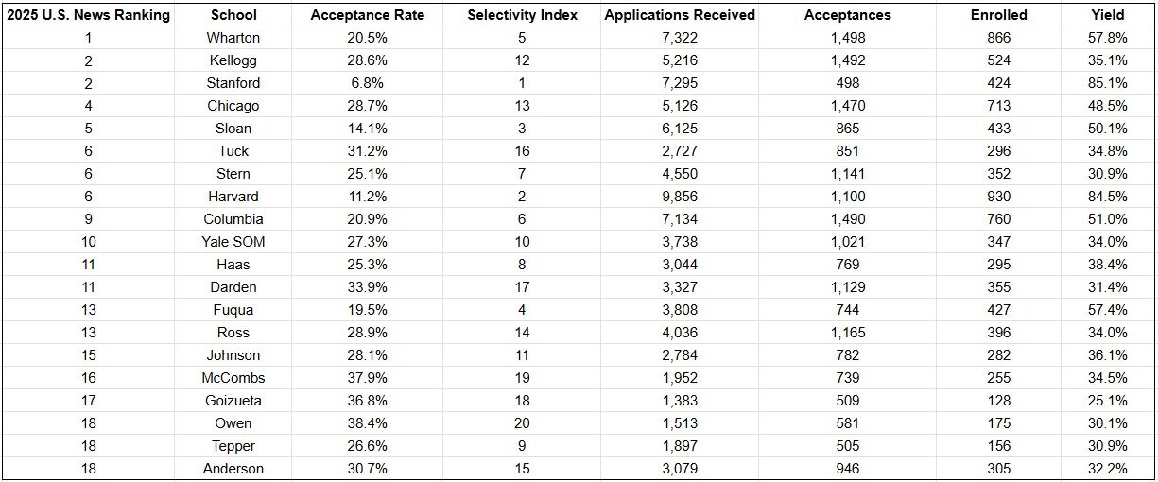Select the Tepper school cell
This screenshot has height=482, width=1158.
tap(233, 446)
